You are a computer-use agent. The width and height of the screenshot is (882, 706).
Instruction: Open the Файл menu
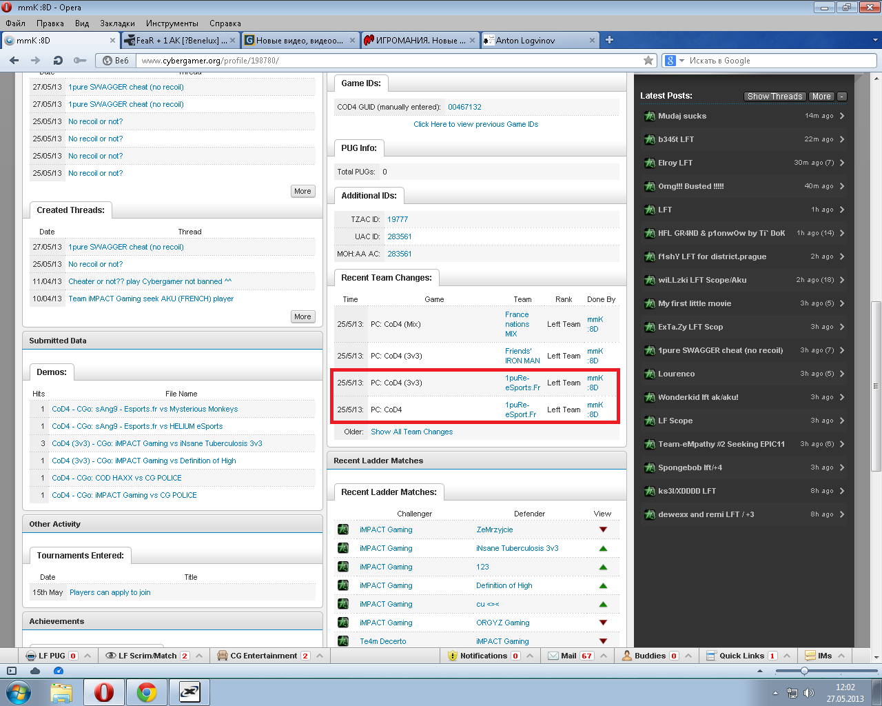pyautogui.click(x=16, y=23)
